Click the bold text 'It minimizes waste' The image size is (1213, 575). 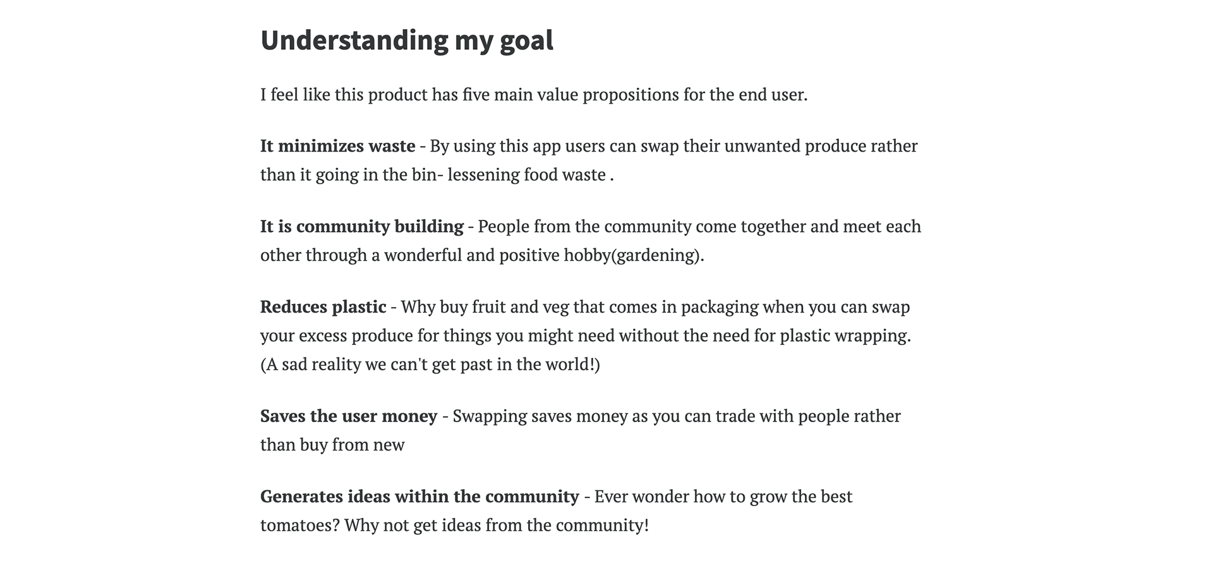click(x=338, y=146)
